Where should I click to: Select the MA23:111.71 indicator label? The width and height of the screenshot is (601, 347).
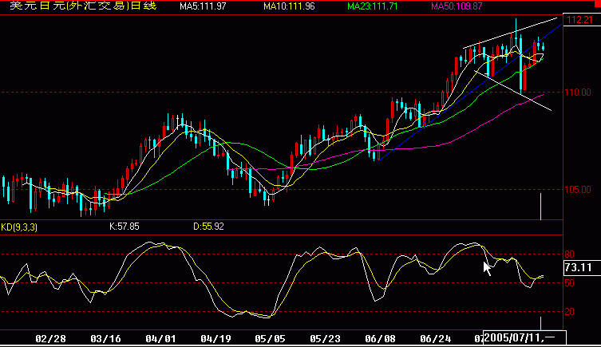373,6
